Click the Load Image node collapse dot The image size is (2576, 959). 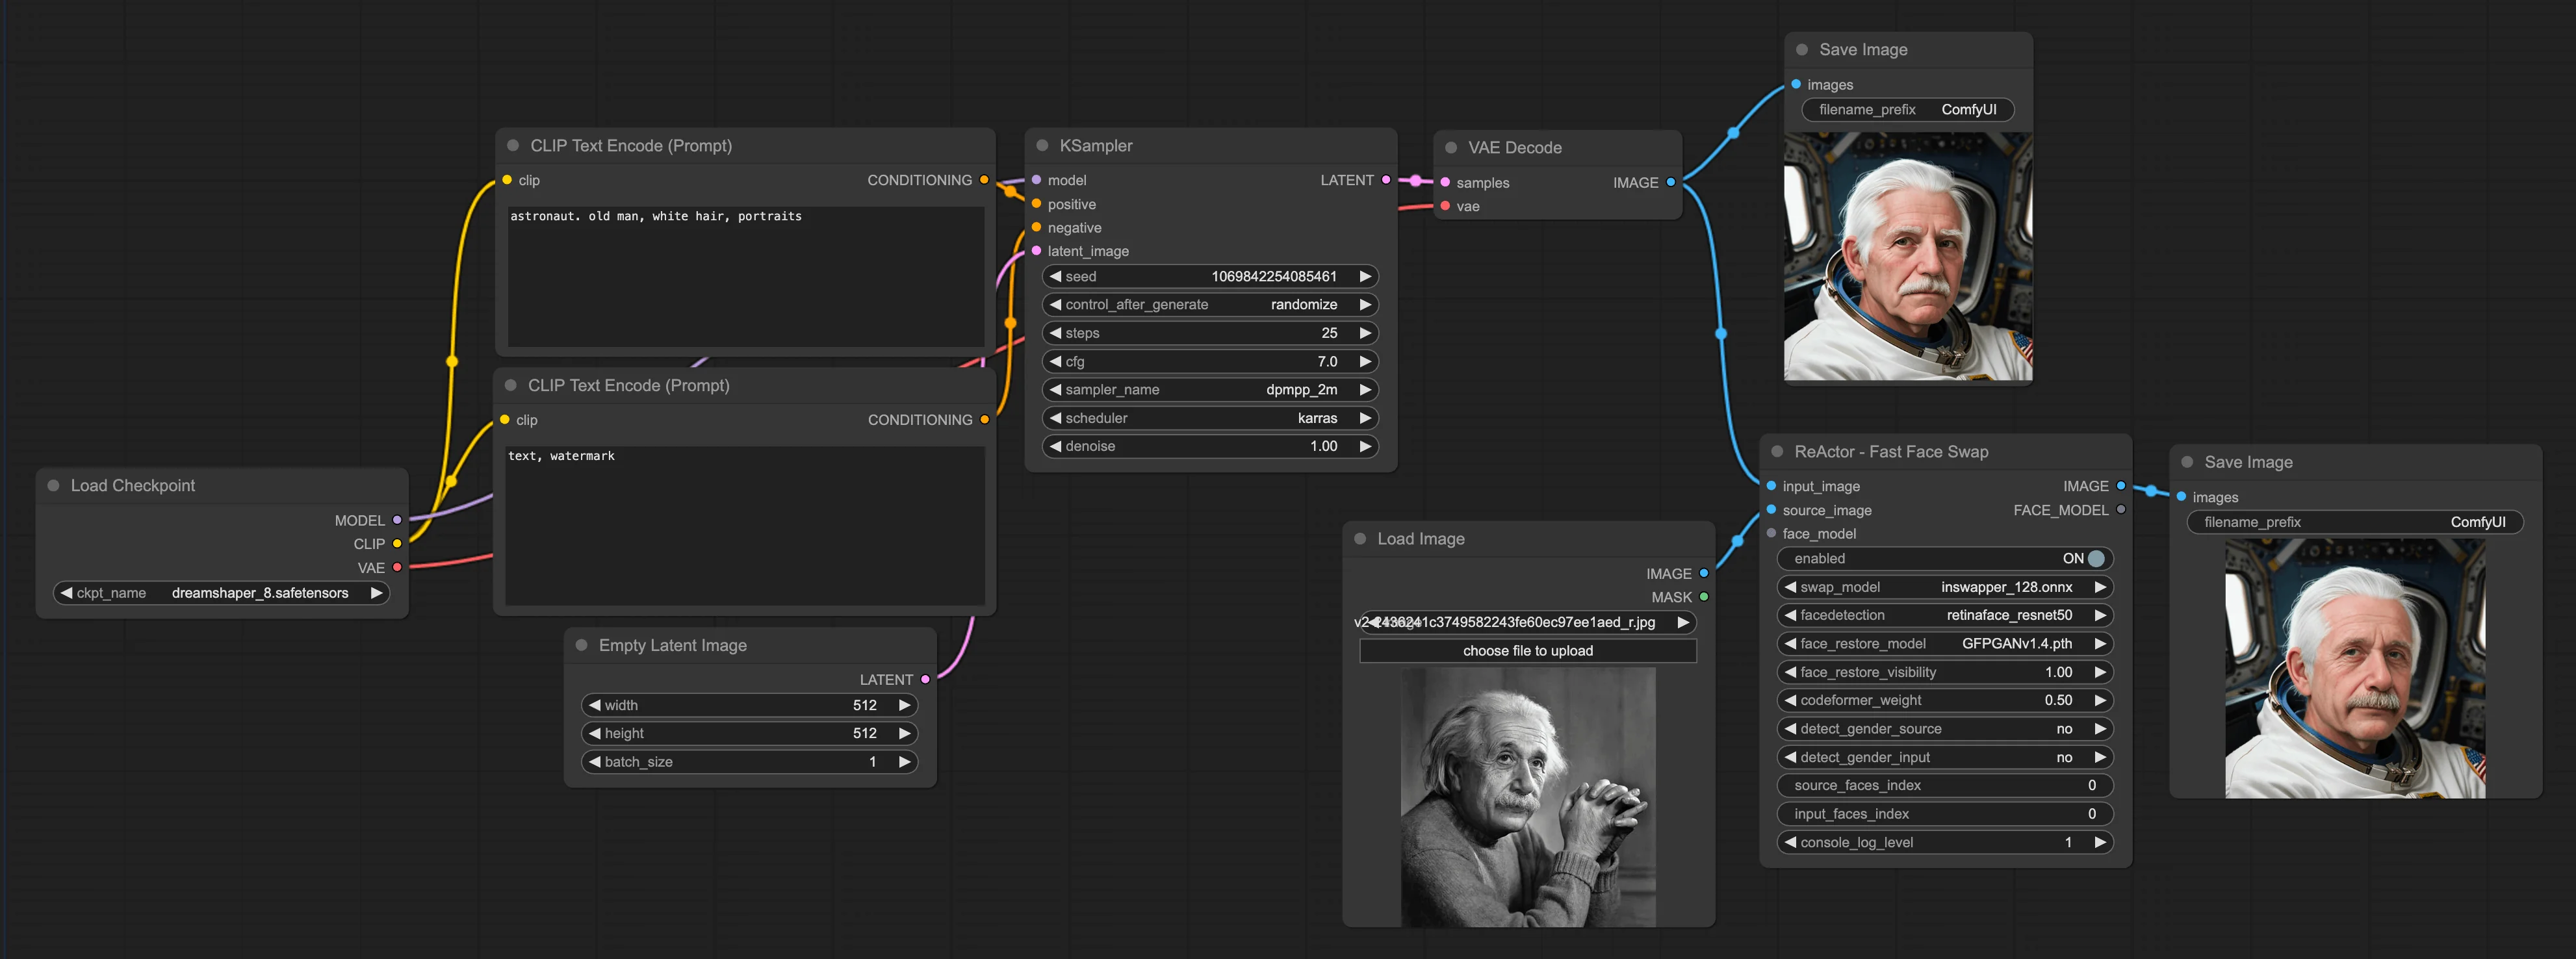pos(1360,539)
